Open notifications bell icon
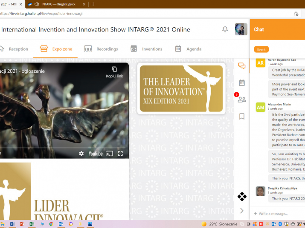Screen dimensions: 305x228 click(x=225, y=29)
